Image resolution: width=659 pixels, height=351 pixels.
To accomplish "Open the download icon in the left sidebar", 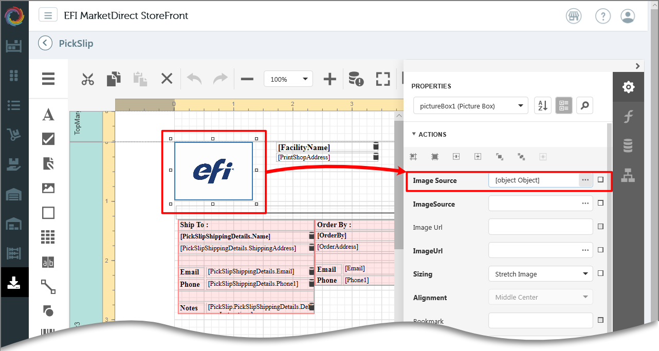I will click(x=14, y=282).
